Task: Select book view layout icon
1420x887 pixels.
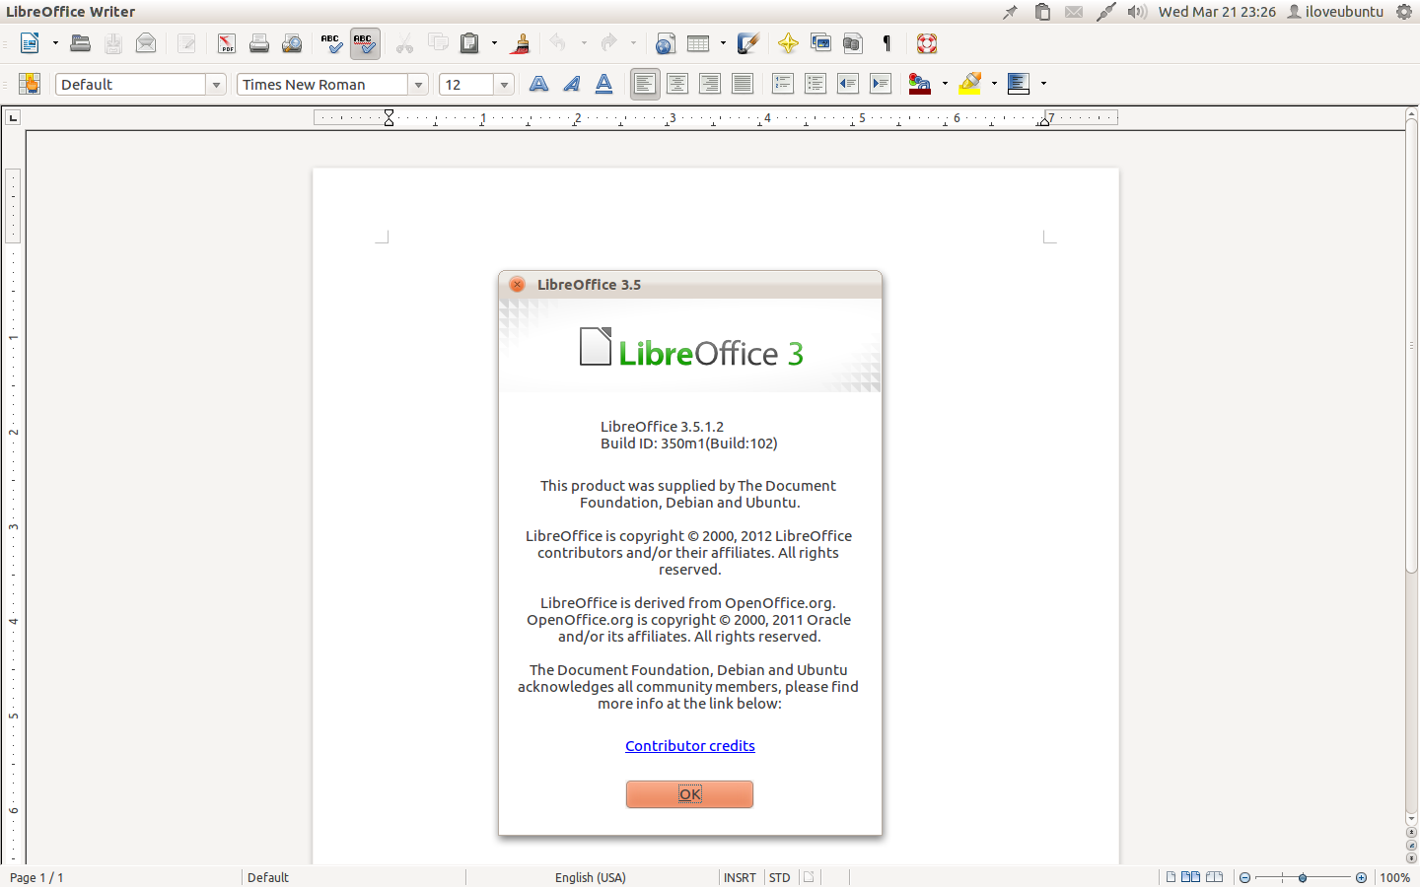Action: tap(1215, 877)
